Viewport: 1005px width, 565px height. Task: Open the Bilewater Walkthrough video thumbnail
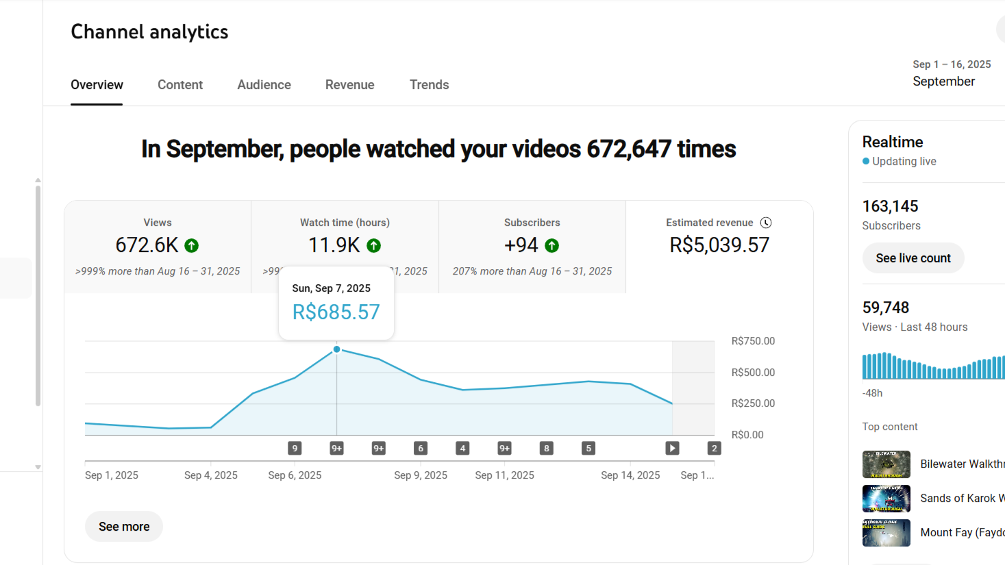click(x=886, y=464)
